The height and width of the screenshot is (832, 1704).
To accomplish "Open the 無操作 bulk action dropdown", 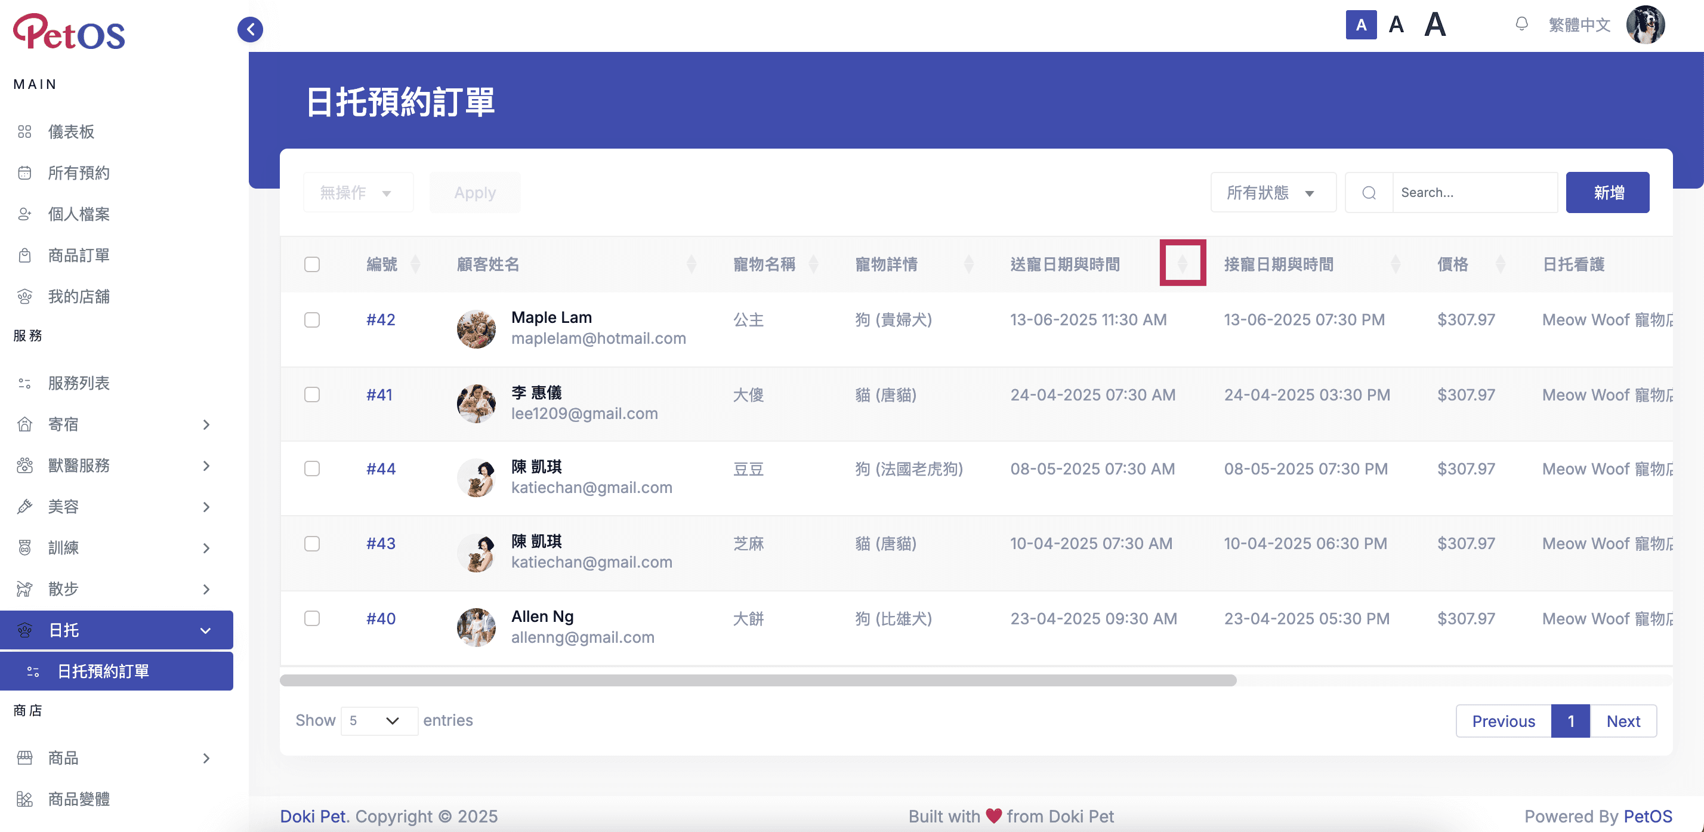I will point(358,193).
